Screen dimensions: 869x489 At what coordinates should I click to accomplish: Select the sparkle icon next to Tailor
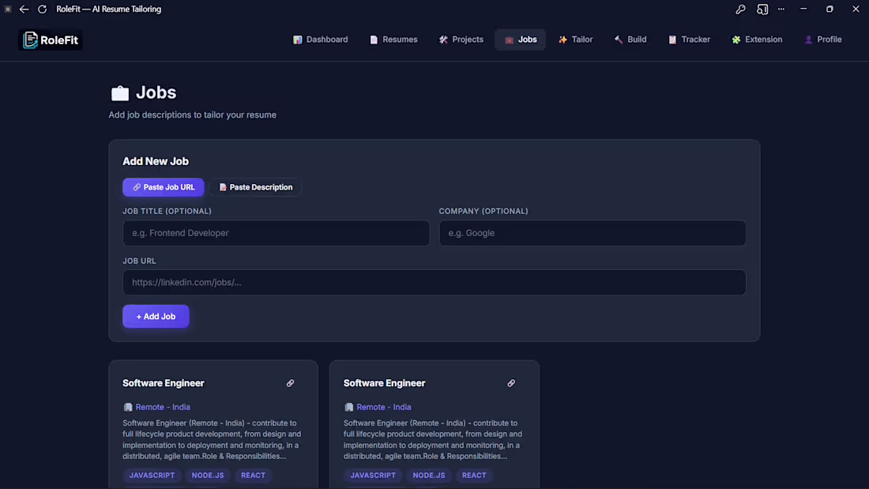coord(563,39)
